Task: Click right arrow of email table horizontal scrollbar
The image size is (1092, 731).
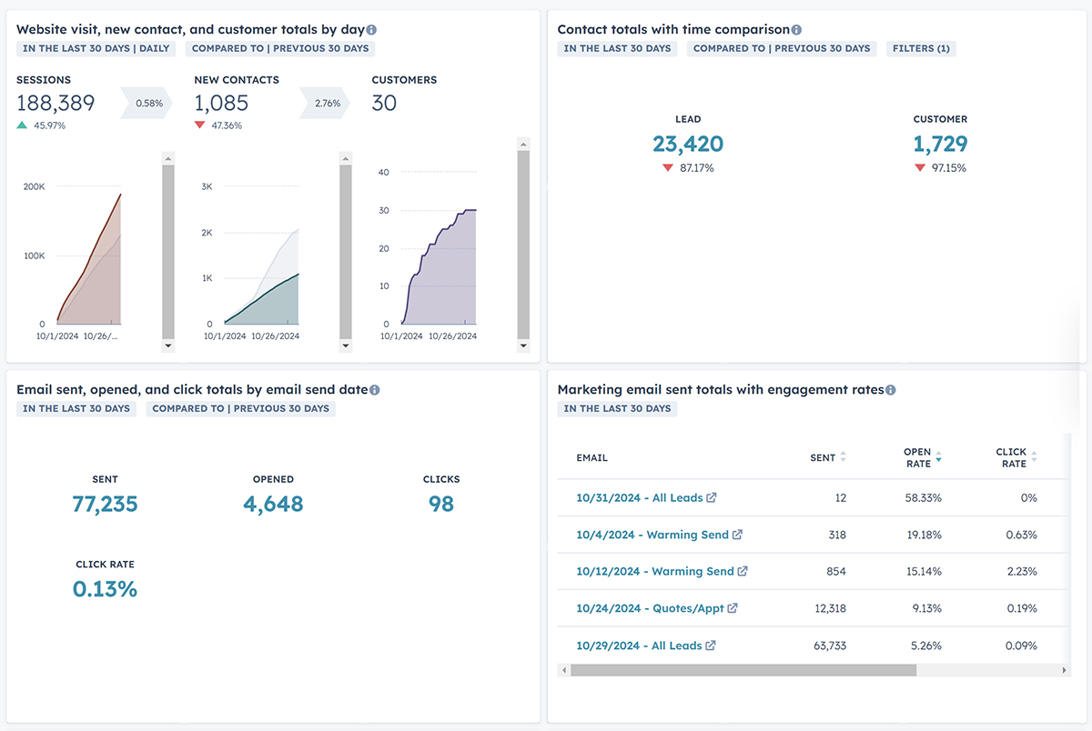Action: (1065, 670)
